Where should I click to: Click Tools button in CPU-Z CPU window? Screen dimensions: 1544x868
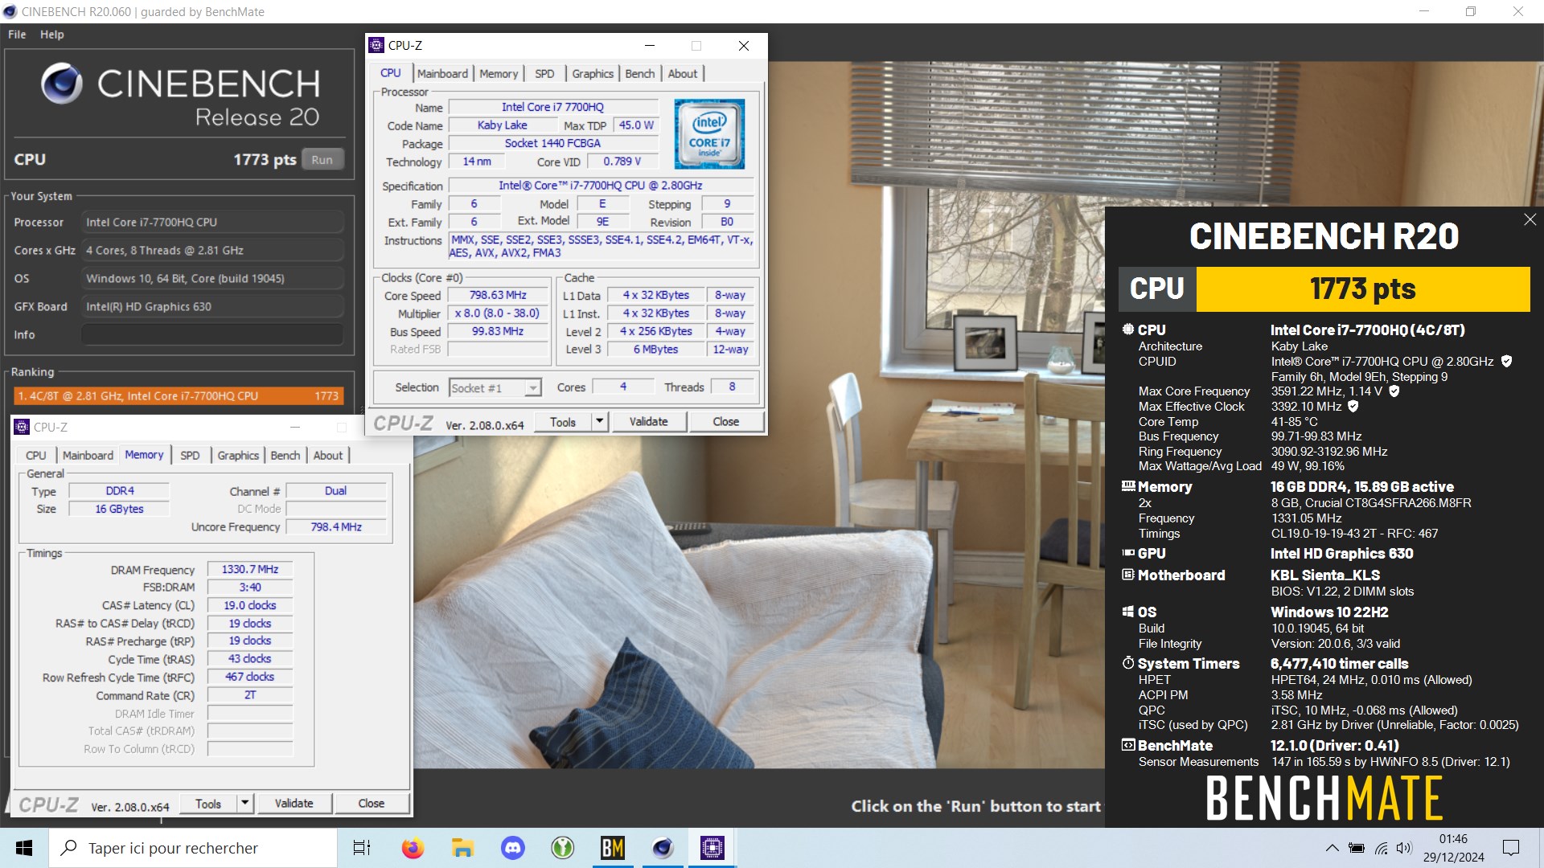coord(563,421)
